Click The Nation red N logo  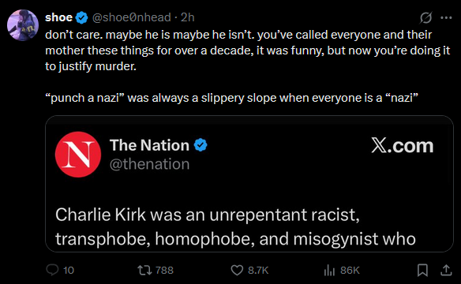(78, 155)
